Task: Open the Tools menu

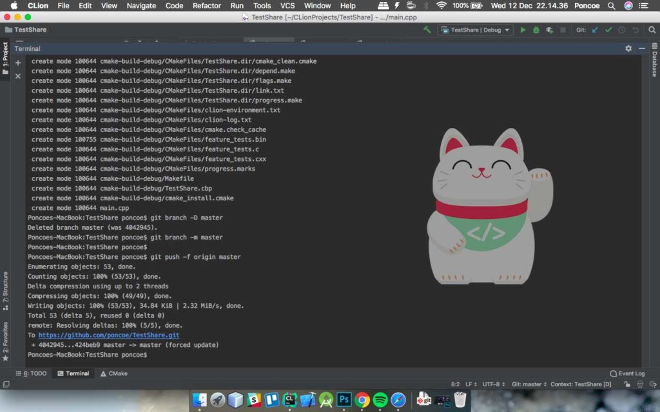Action: 262,6
